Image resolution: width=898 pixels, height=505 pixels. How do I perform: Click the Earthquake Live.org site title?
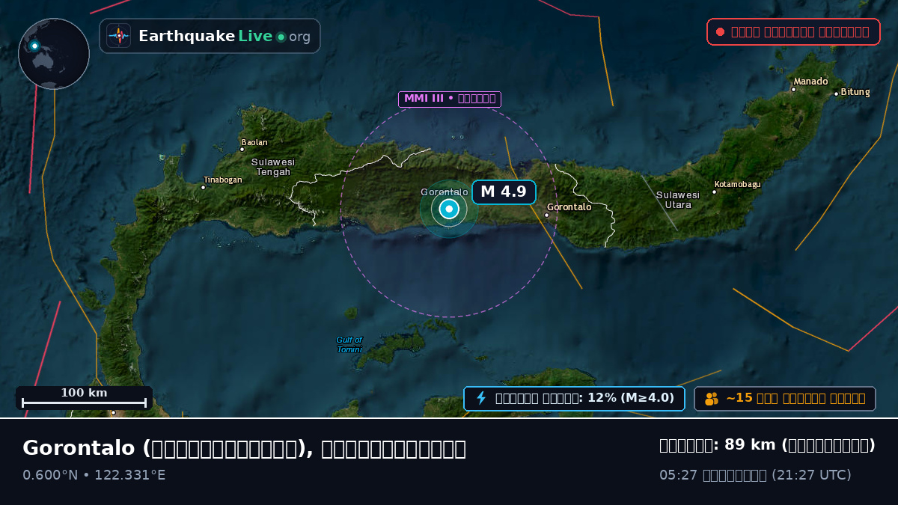coord(224,36)
